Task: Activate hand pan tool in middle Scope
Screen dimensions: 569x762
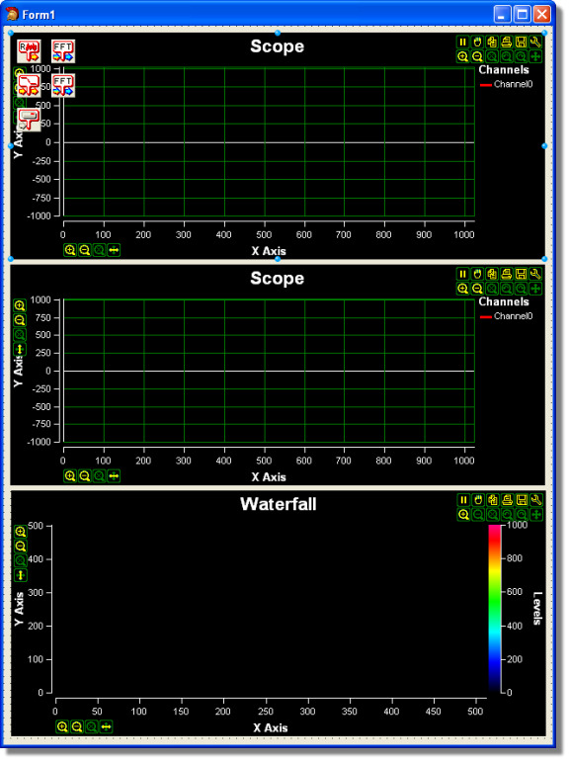Action: click(478, 274)
